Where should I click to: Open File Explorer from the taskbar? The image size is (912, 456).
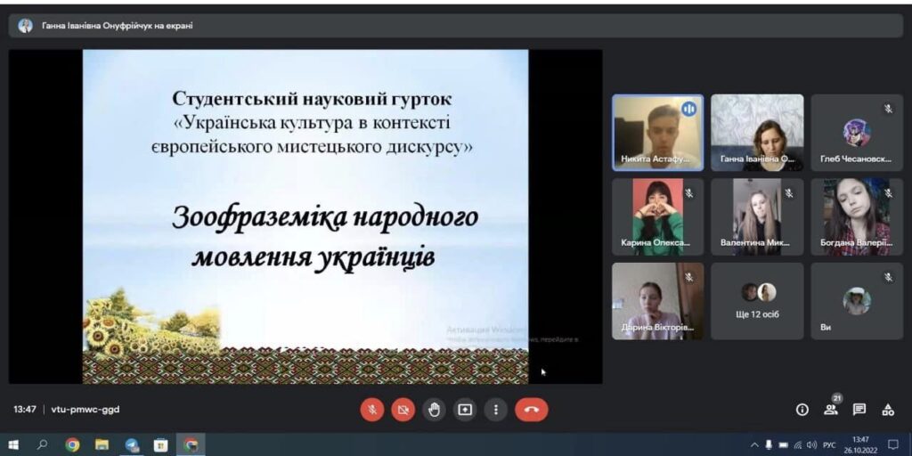(x=102, y=444)
